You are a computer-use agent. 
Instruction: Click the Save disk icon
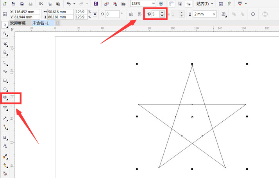pyautogui.click(x=22, y=4)
